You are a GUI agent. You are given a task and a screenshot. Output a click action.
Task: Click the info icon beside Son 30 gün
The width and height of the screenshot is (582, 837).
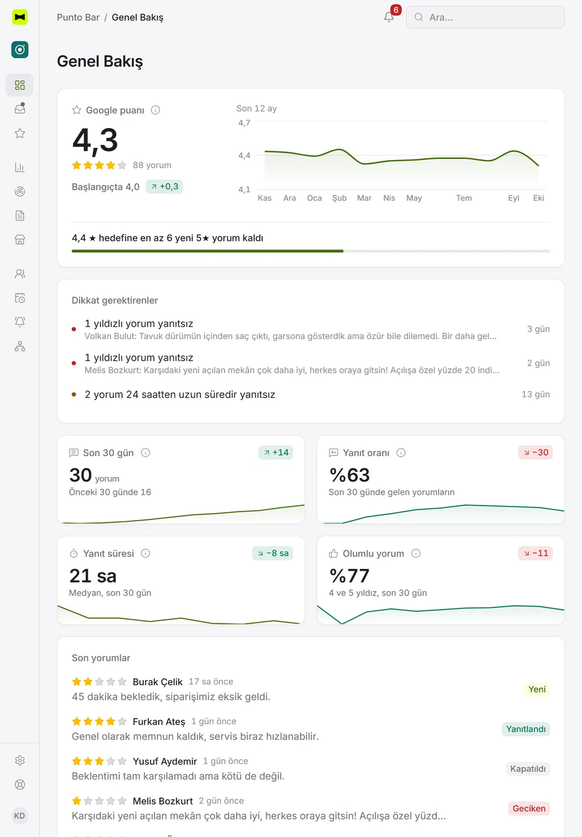(x=145, y=453)
